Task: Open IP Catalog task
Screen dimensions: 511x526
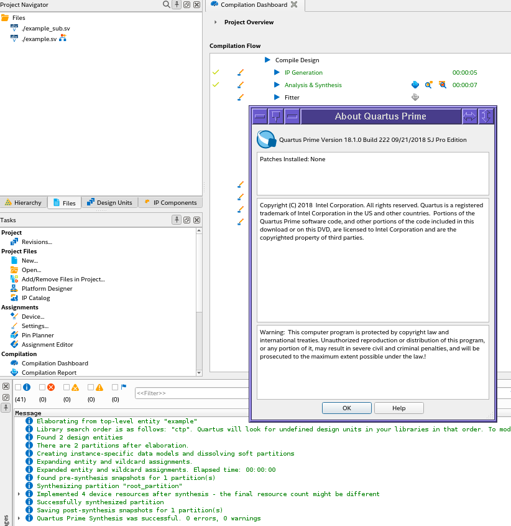Action: tap(36, 298)
